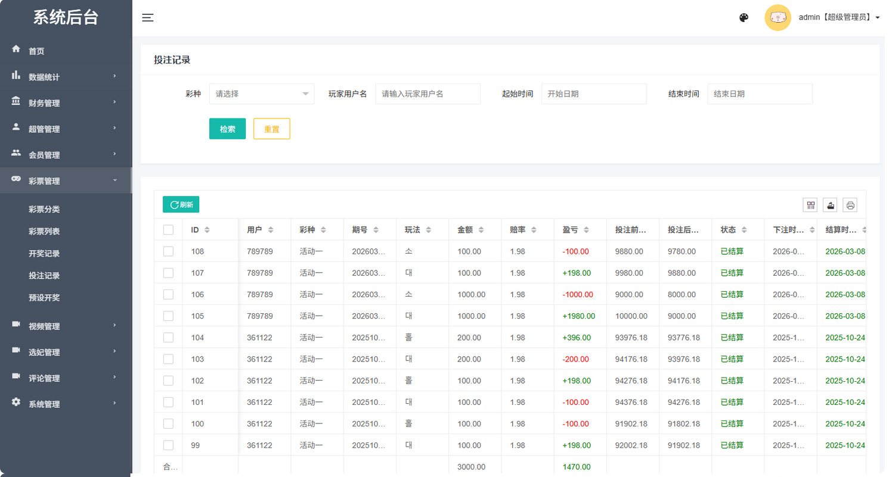Click the export table icon
889x477 pixels.
(830, 205)
